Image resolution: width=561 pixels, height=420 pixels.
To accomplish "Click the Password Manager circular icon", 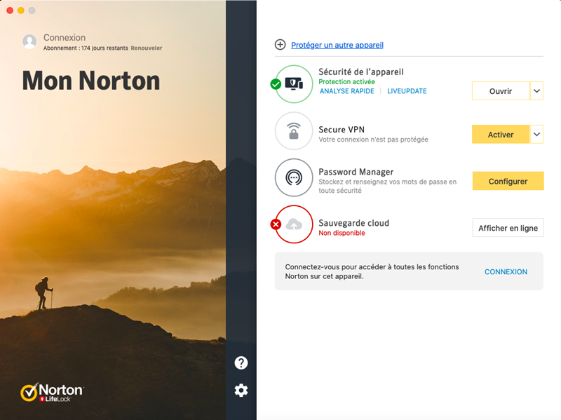I will point(294,177).
